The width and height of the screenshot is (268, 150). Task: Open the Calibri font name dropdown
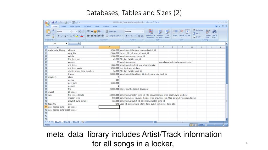[70, 32]
